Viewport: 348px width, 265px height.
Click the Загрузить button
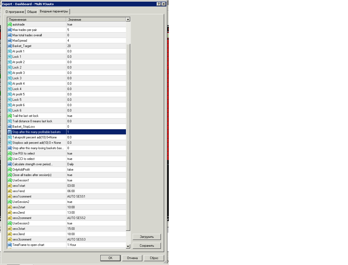tap(147, 237)
